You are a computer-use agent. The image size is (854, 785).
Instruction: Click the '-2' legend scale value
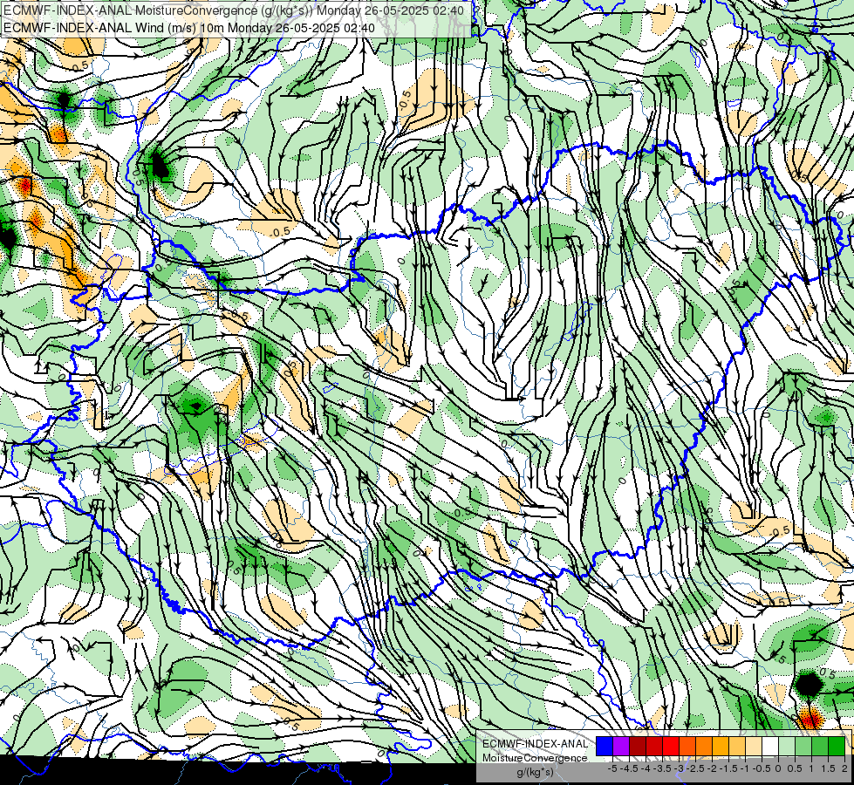pyautogui.click(x=713, y=768)
